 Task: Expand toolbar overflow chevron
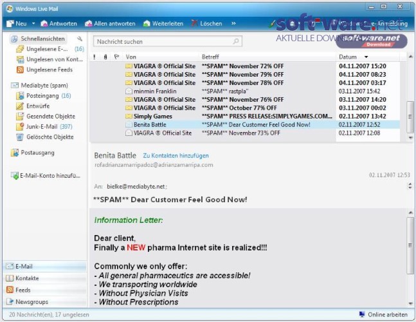click(233, 23)
